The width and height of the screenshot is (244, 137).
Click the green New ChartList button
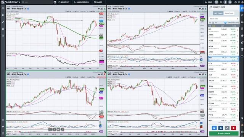pos(224,134)
